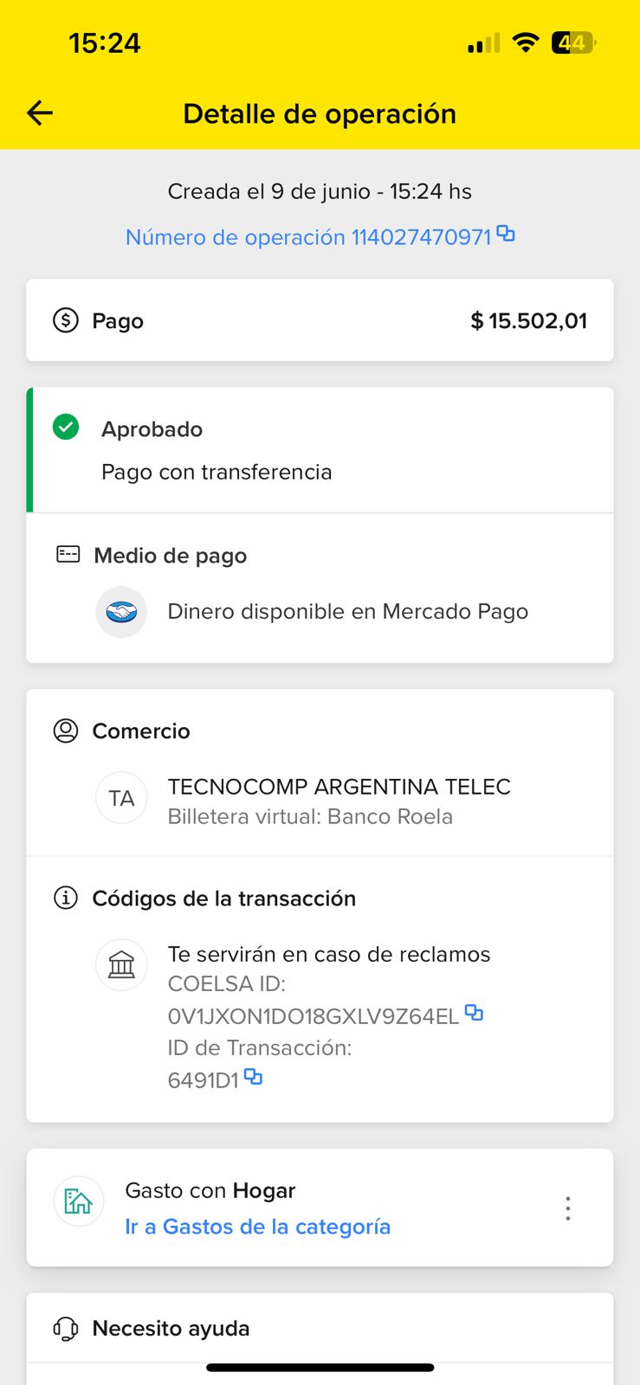Viewport: 640px width, 1385px height.
Task: Tap Número de operación 114027470971 link
Action: (307, 237)
